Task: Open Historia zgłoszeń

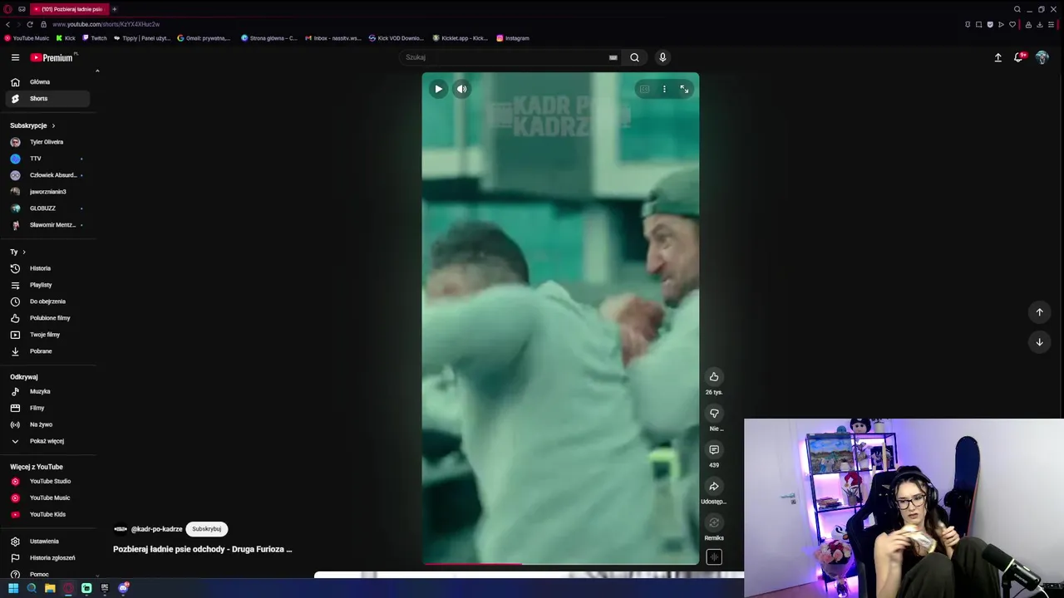Action: click(x=47, y=558)
